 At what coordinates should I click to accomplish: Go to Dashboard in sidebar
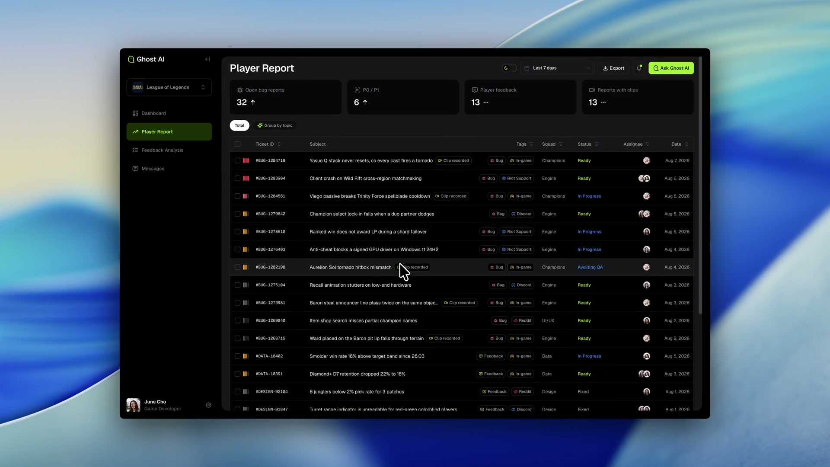[x=169, y=113]
